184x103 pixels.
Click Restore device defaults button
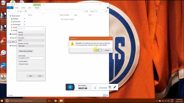[26, 51]
